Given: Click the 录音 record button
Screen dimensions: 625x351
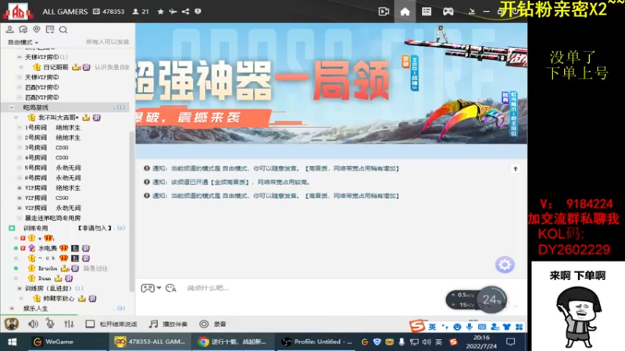Looking at the screenshot, I should pos(212,324).
